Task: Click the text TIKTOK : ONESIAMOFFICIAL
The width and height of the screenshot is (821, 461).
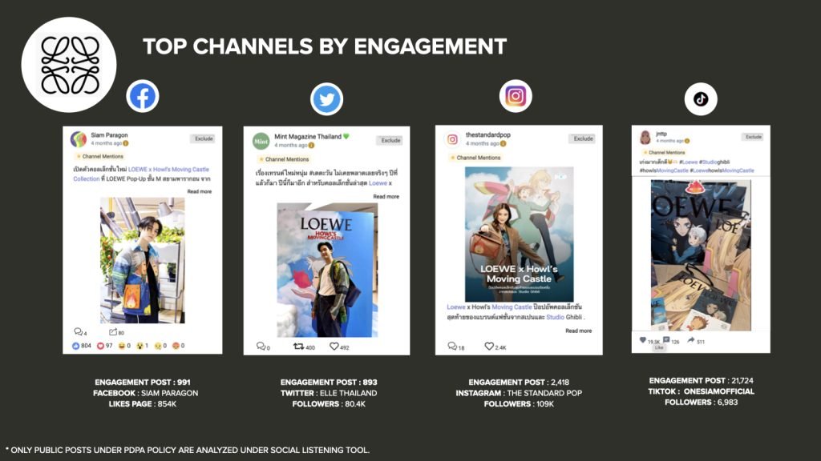Action: pos(701,391)
